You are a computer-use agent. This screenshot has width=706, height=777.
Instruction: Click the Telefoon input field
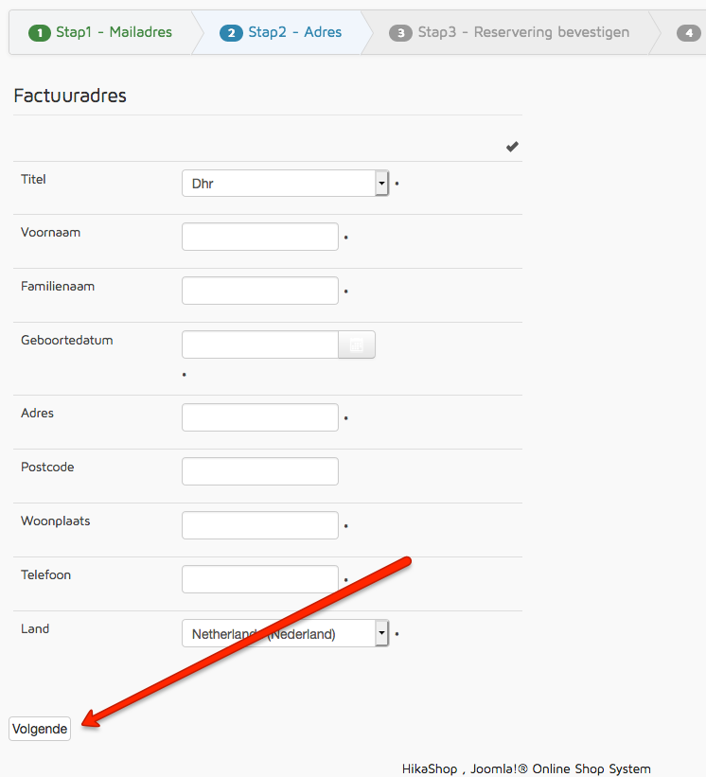tap(259, 579)
